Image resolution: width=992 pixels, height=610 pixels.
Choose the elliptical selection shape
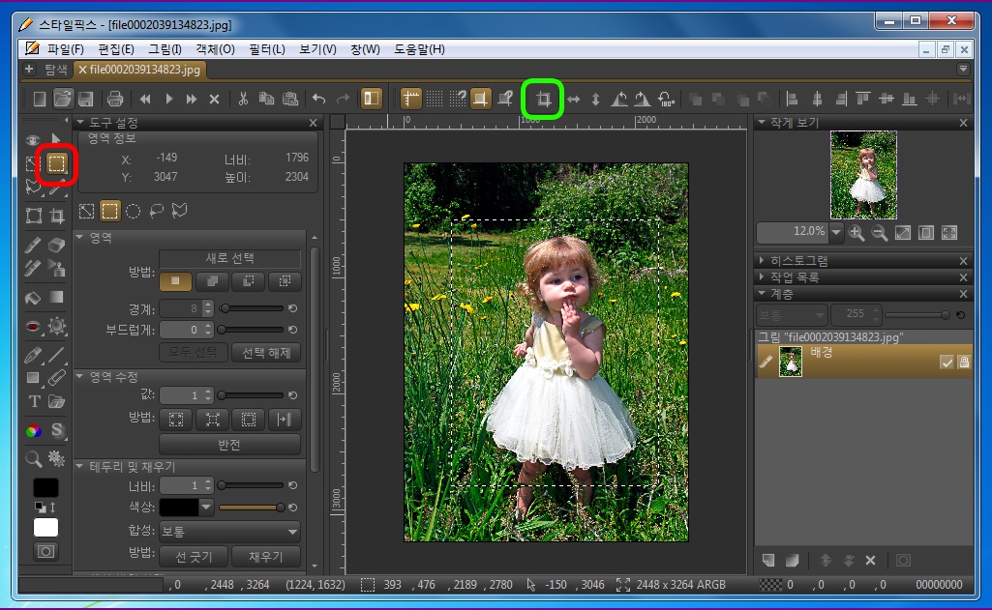(x=133, y=211)
